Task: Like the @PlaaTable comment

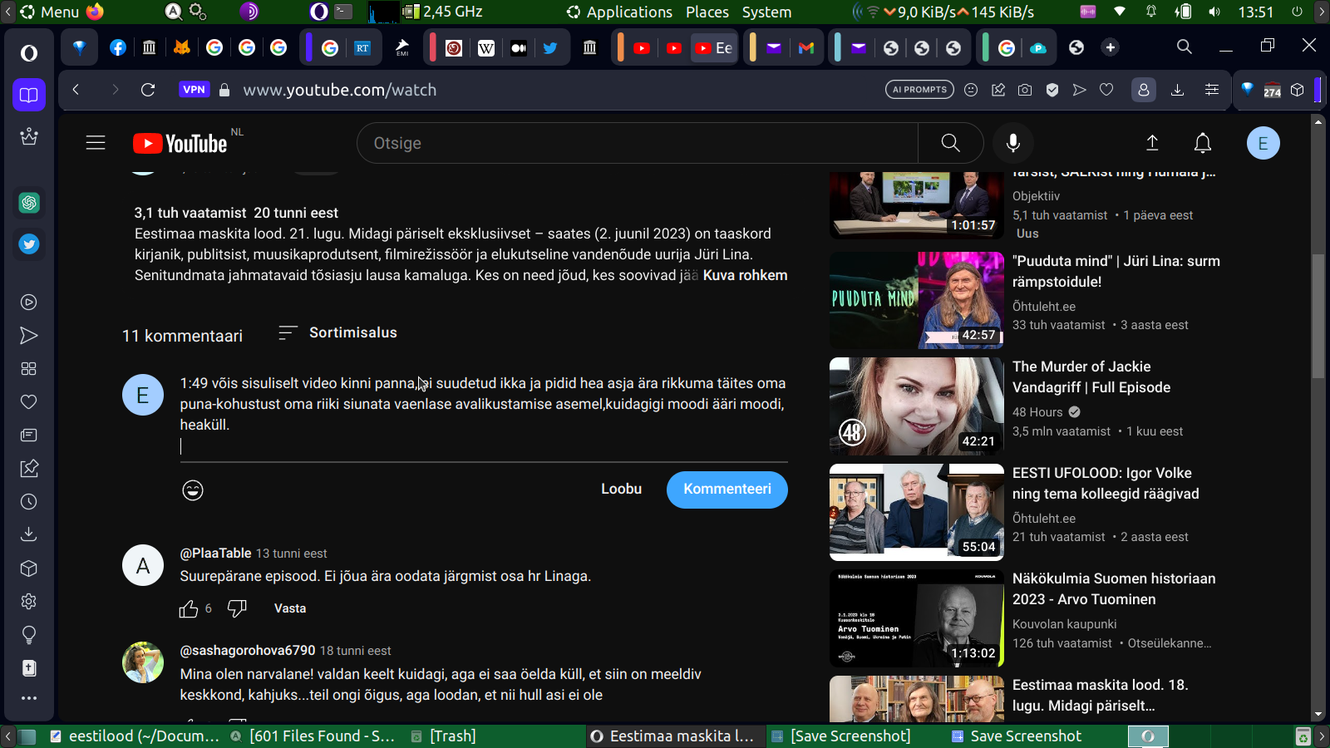Action: [189, 609]
